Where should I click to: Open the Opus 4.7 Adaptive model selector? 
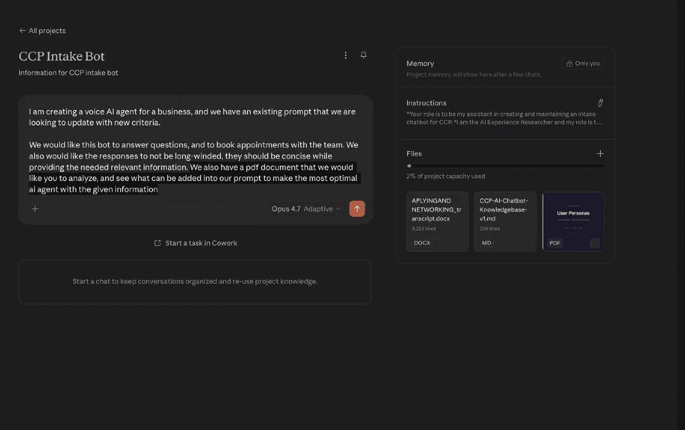pos(306,208)
